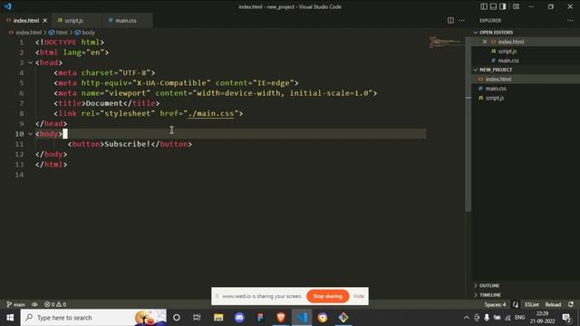
Task: Toggle the primary side bar layout icon
Action: 484,6
